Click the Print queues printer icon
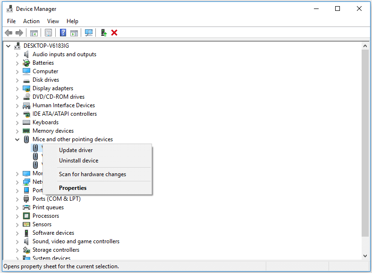The height and width of the screenshot is (273, 372). click(26, 207)
